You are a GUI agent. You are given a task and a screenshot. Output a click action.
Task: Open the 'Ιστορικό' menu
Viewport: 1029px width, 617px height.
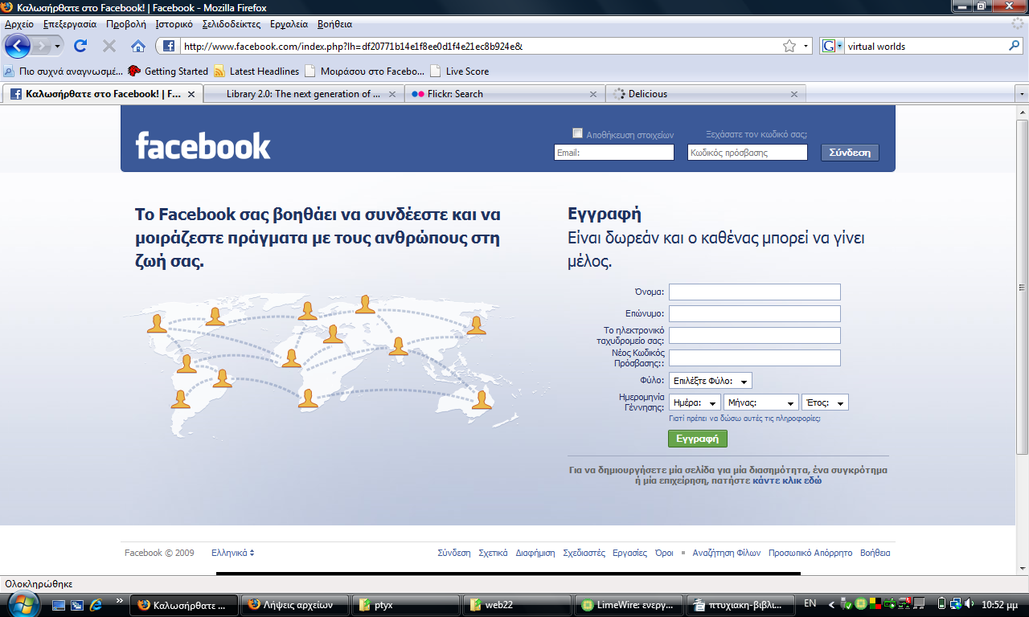[174, 24]
